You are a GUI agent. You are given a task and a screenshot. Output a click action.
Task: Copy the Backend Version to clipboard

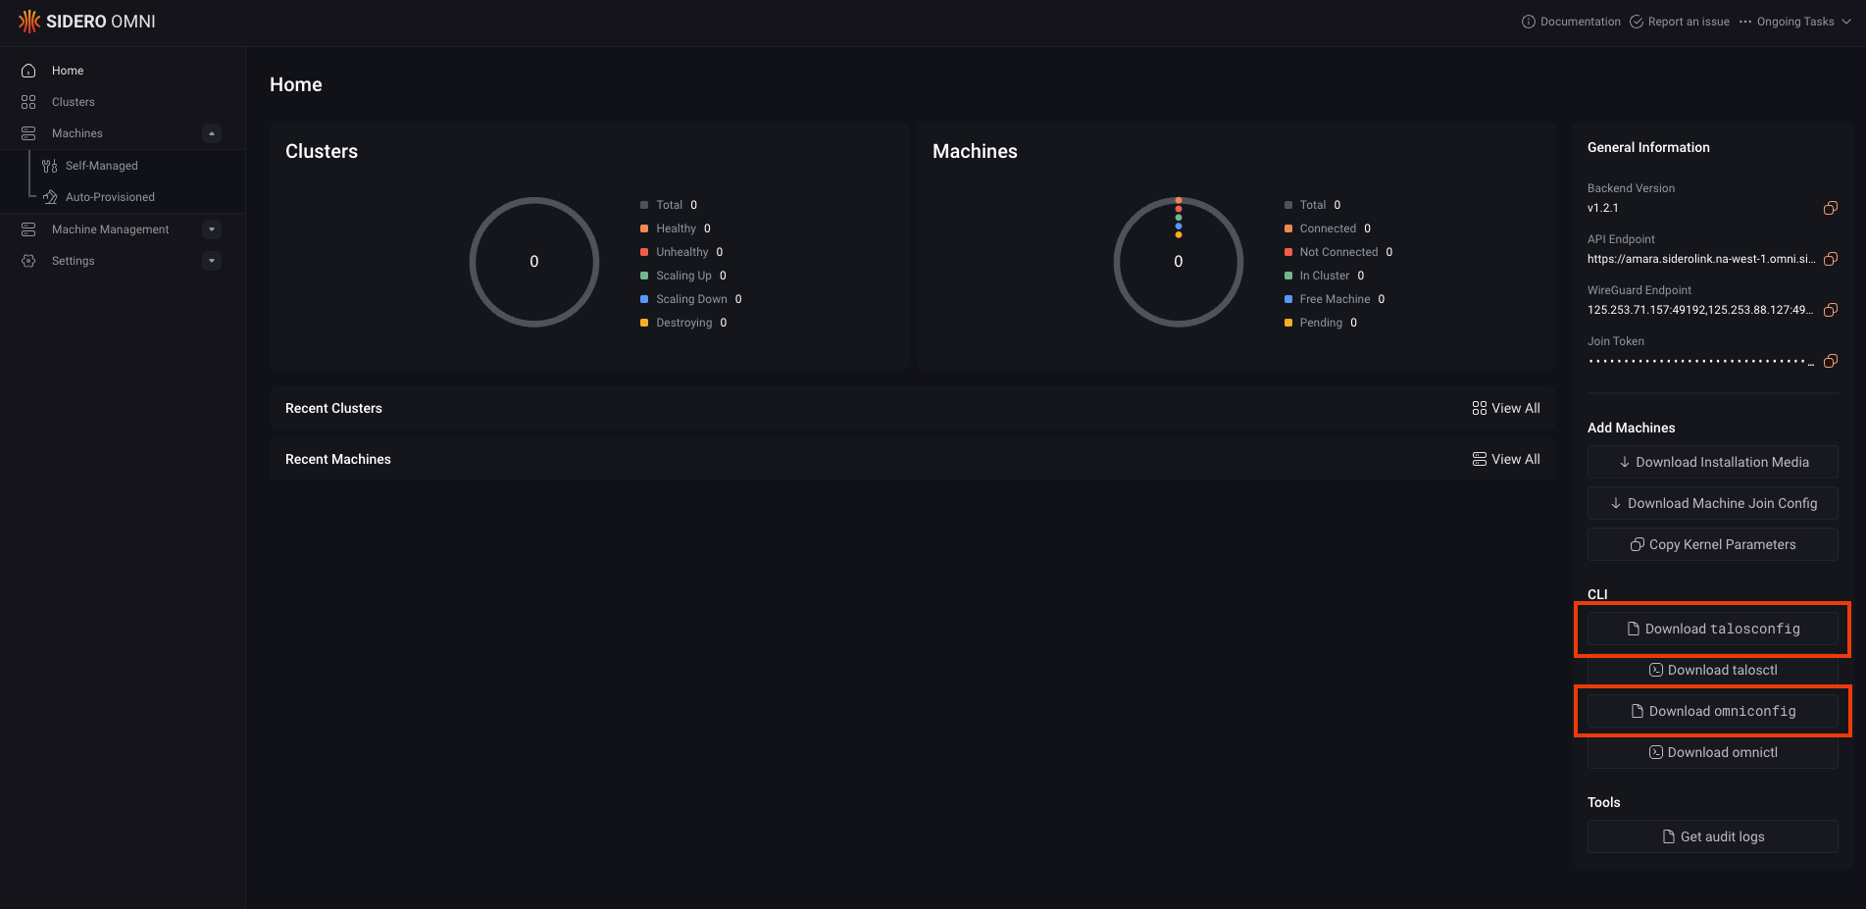point(1830,208)
